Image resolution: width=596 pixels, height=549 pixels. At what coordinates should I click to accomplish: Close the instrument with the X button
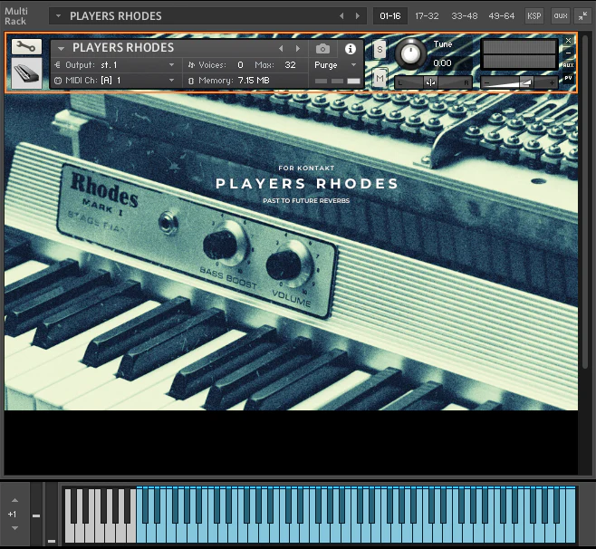pyautogui.click(x=568, y=40)
